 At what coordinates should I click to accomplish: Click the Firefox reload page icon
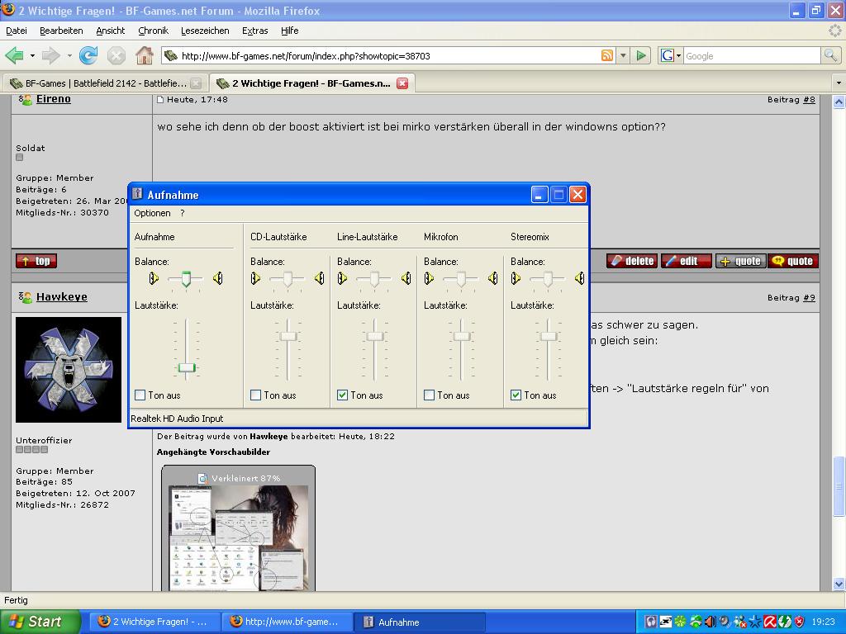(88, 55)
